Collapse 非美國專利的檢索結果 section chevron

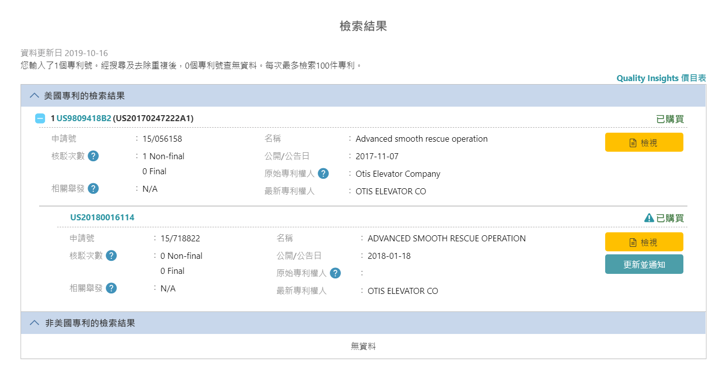34,323
